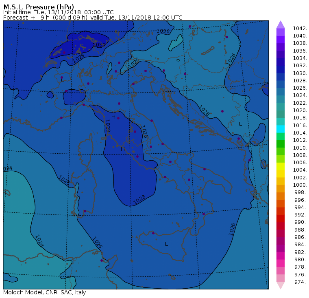Pick the orange colorbar swatch between 998 and 996

[281, 196]
